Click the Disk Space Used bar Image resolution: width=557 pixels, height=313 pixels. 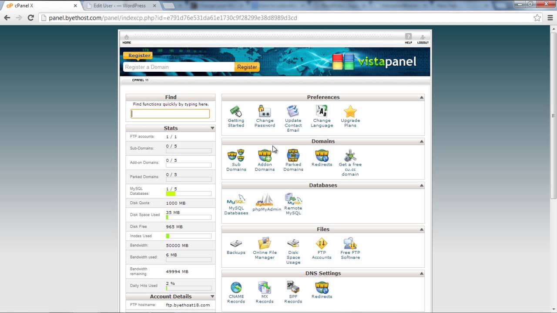(189, 217)
